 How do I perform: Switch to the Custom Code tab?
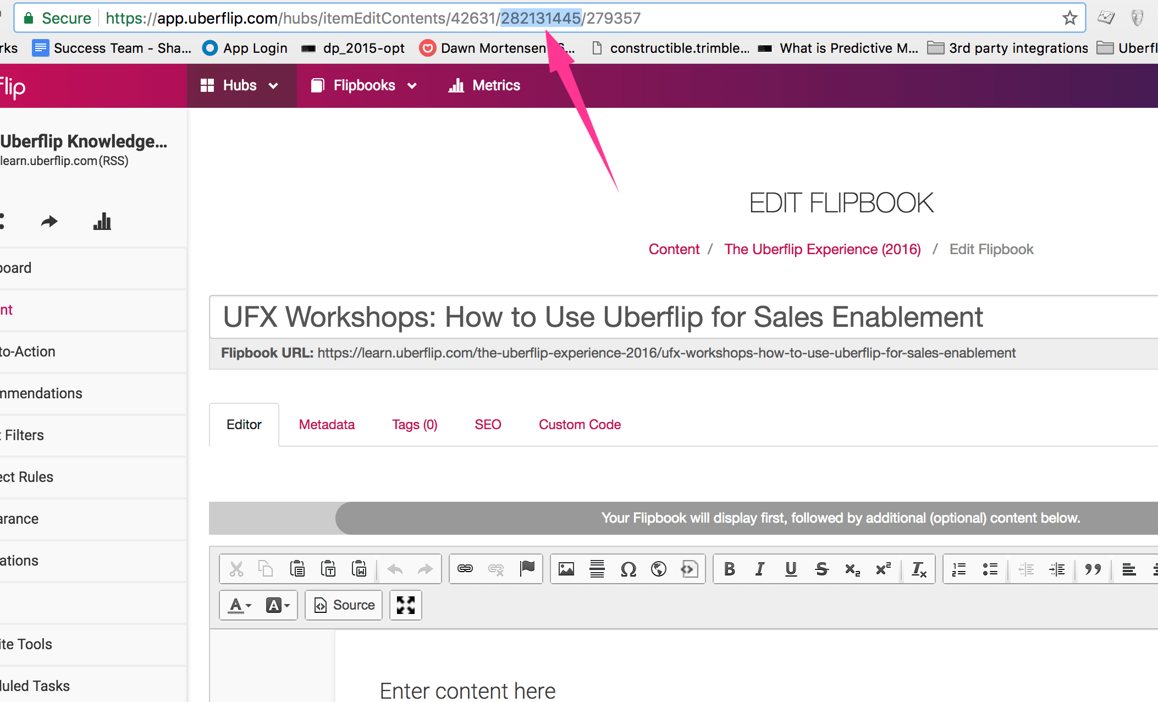coord(580,425)
